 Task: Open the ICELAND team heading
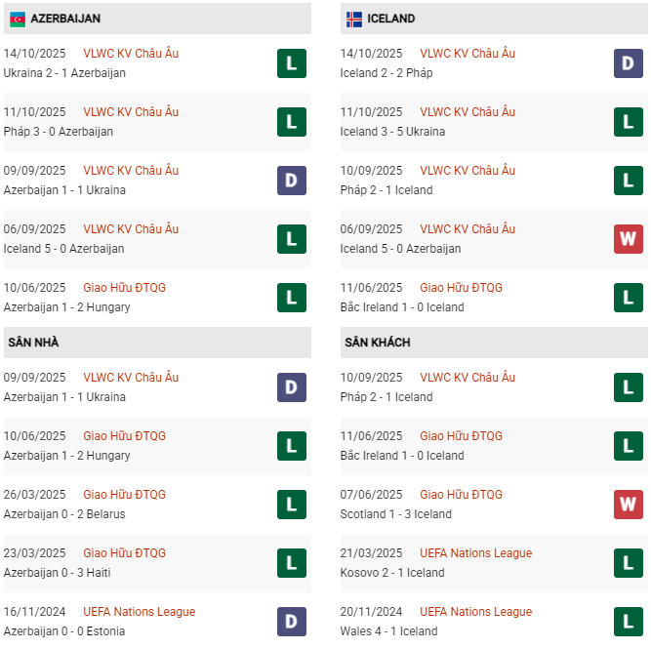click(x=390, y=19)
